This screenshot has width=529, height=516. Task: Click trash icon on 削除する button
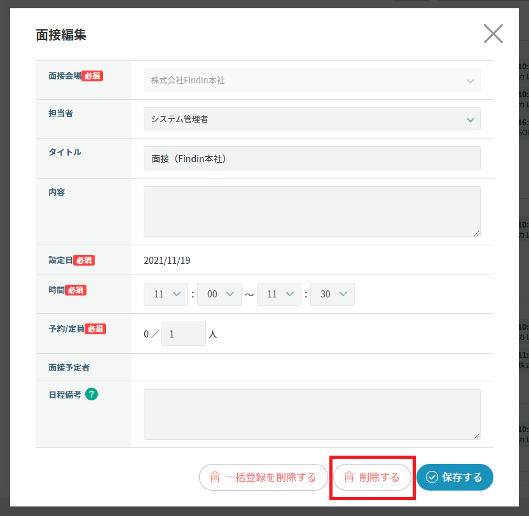tap(349, 477)
